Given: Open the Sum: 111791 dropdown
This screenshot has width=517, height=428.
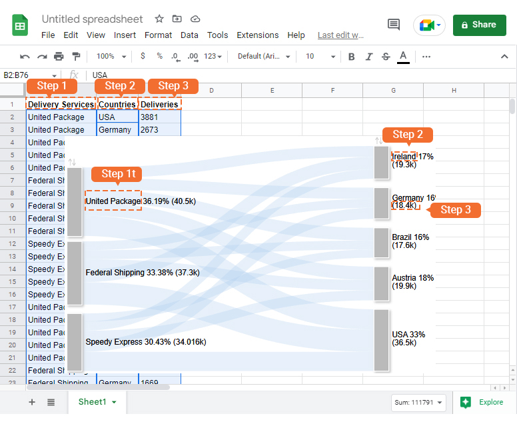Looking at the screenshot, I should point(418,403).
